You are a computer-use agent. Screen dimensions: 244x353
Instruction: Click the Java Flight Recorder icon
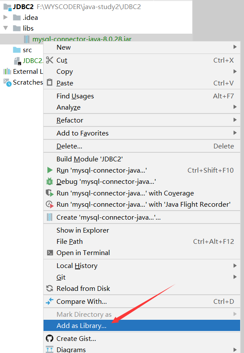50,205
